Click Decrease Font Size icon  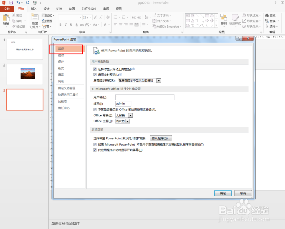[101, 17]
